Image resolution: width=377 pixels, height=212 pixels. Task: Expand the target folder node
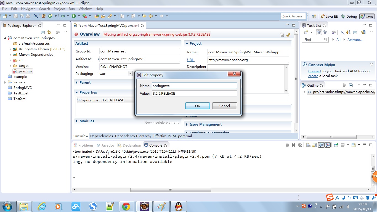[10, 66]
